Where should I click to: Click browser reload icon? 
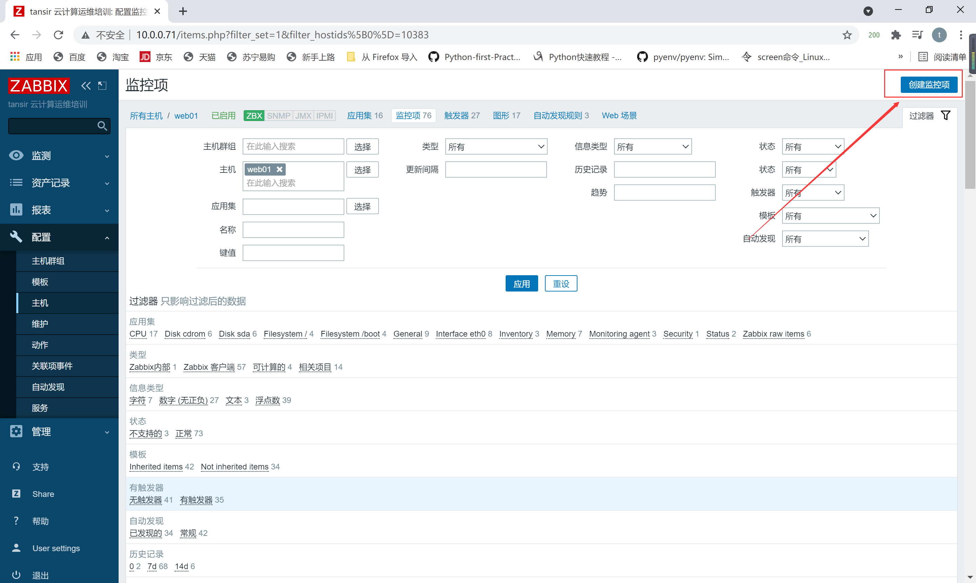[59, 35]
